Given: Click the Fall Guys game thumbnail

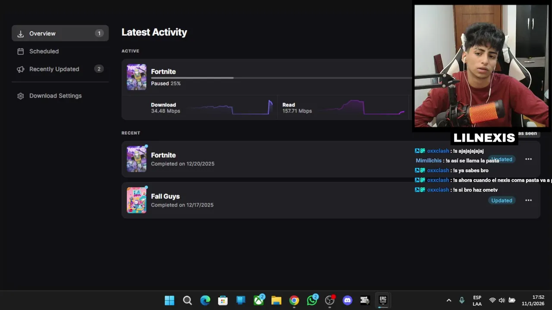Looking at the screenshot, I should tap(136, 200).
